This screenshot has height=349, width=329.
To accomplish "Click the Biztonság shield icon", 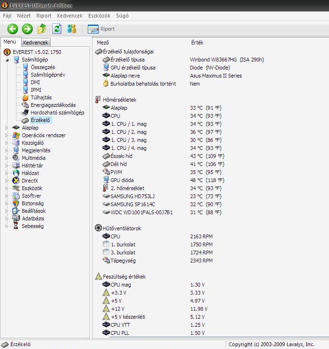I will click(16, 203).
